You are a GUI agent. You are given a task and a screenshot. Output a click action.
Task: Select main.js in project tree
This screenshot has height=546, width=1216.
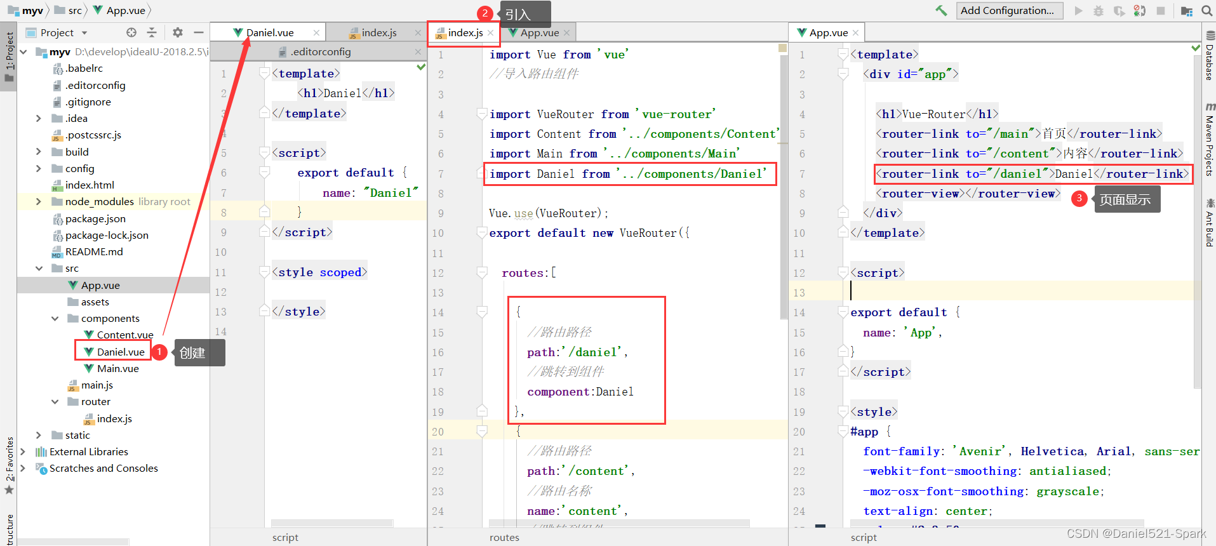(x=97, y=385)
